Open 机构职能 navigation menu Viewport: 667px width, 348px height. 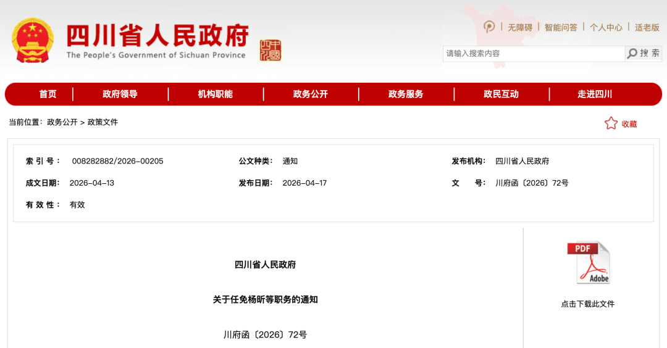pos(215,94)
